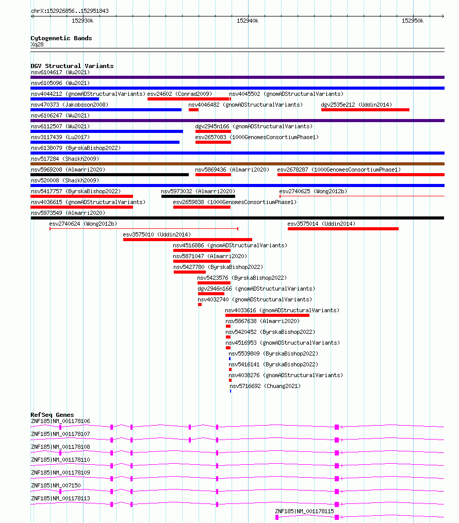459x523 pixels.
Task: Click the dgv2535e212 (Uddin2014) red bar
Action: click(365, 110)
